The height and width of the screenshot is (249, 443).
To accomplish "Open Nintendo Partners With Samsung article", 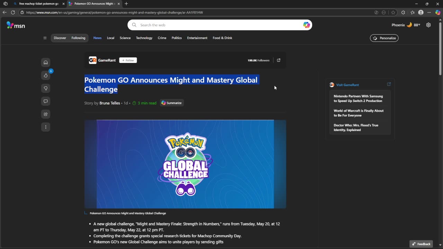I will [x=358, y=99].
